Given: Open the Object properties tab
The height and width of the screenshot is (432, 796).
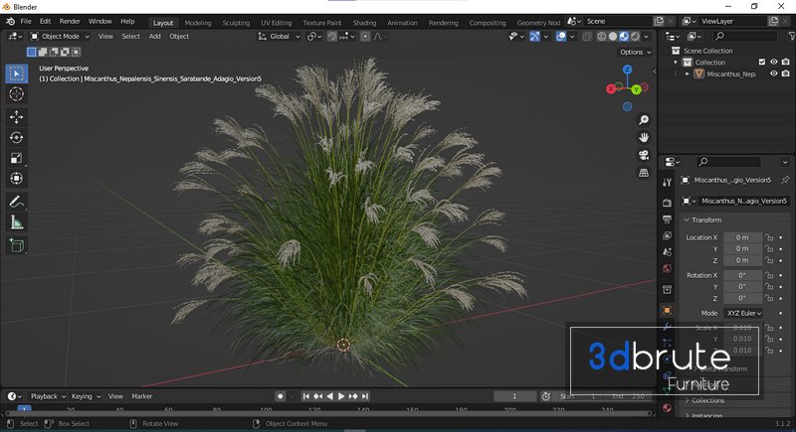Looking at the screenshot, I should tap(667, 310).
